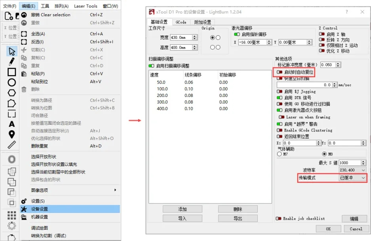Click the undo icon beside 撤销 Clear selection

24,15
